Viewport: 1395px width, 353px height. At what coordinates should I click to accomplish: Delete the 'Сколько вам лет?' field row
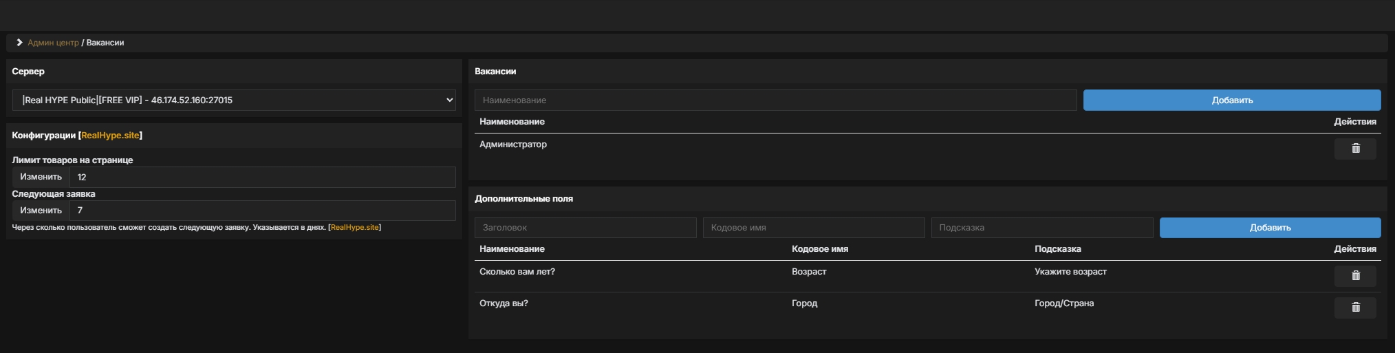pyautogui.click(x=1354, y=276)
